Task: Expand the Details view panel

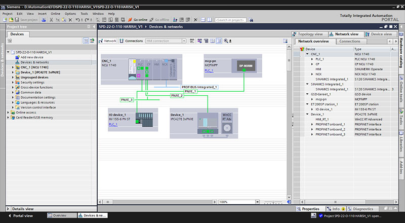Action: pos(8,209)
